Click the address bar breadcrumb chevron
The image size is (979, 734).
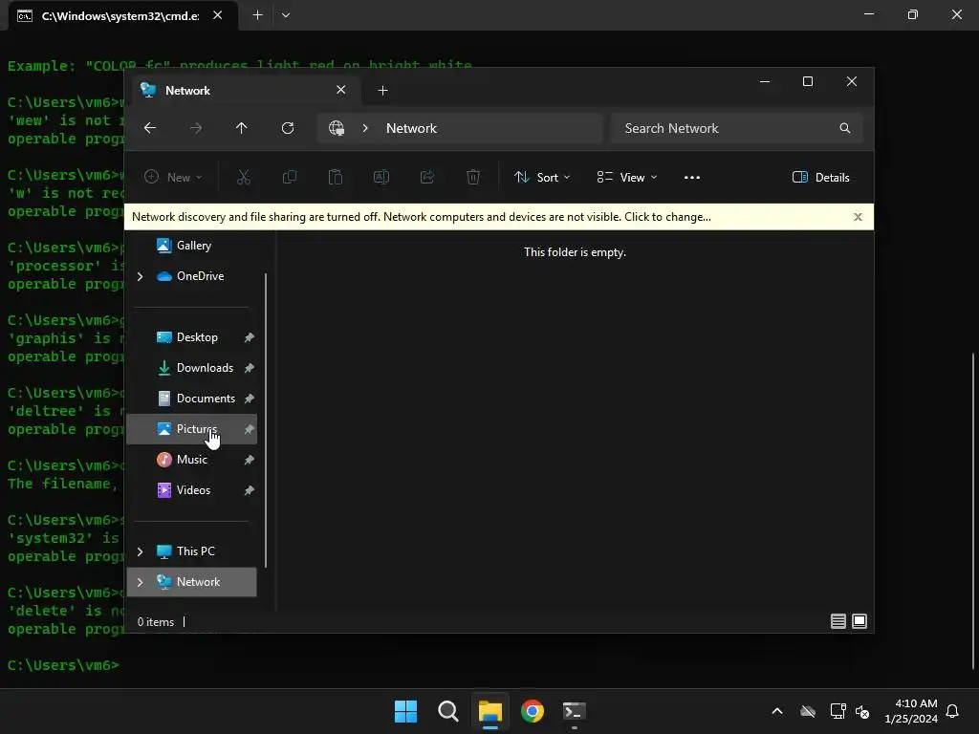click(x=365, y=128)
